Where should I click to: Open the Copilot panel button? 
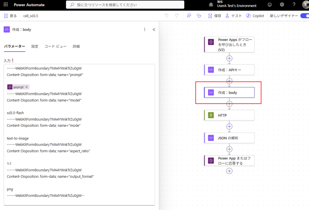click(255, 16)
